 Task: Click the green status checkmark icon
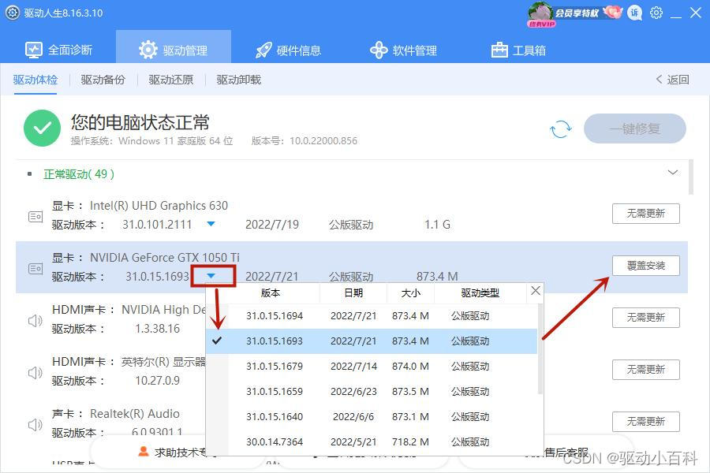tap(42, 128)
